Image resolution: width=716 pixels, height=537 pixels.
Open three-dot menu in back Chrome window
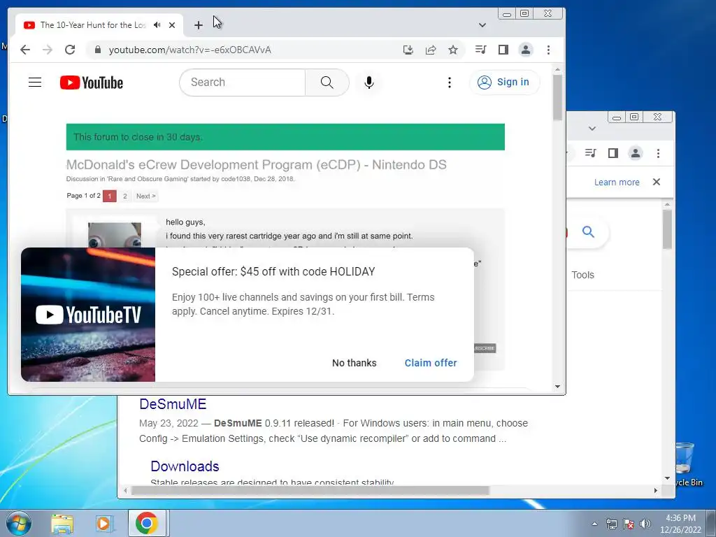658,153
